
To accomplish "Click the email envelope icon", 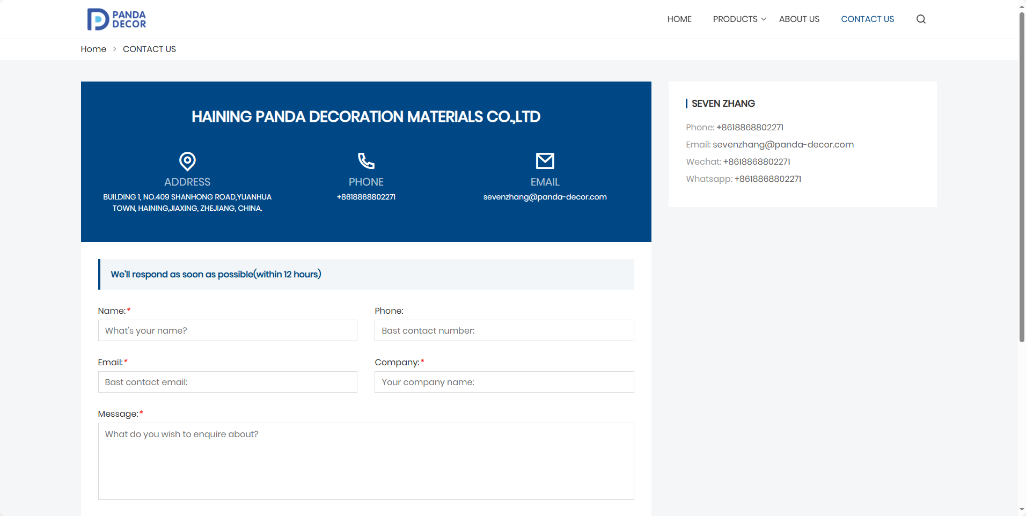I will (x=545, y=161).
